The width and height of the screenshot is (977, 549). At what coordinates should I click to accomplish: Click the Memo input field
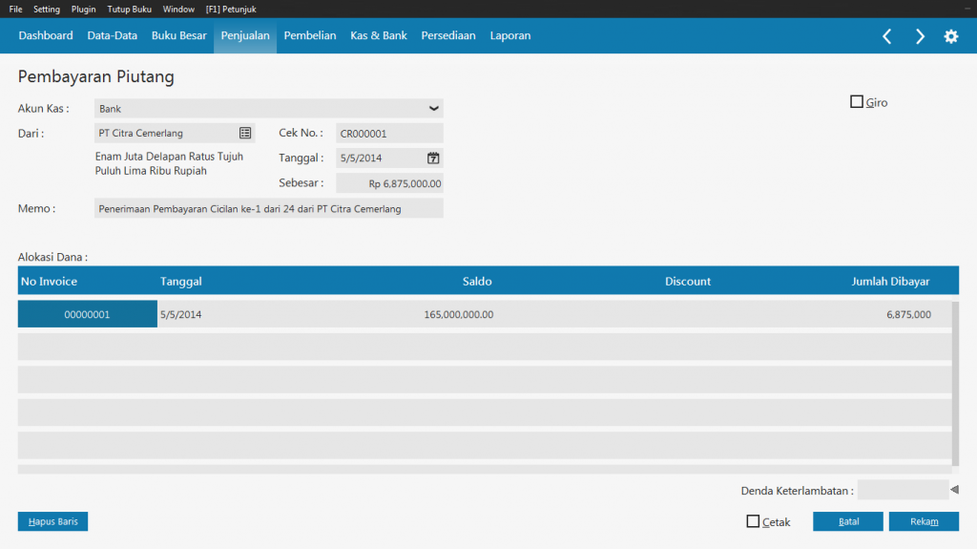(x=268, y=208)
